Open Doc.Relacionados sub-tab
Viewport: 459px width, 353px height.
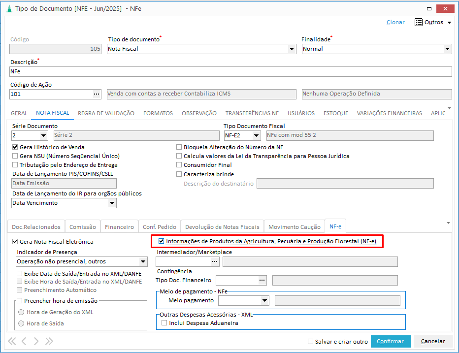tap(36, 227)
